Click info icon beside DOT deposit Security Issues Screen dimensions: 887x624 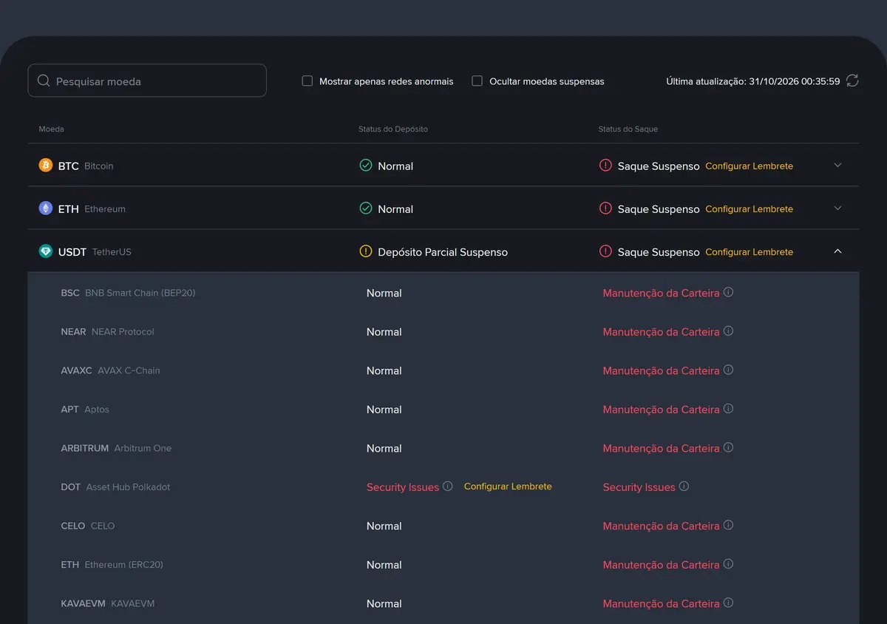(447, 486)
